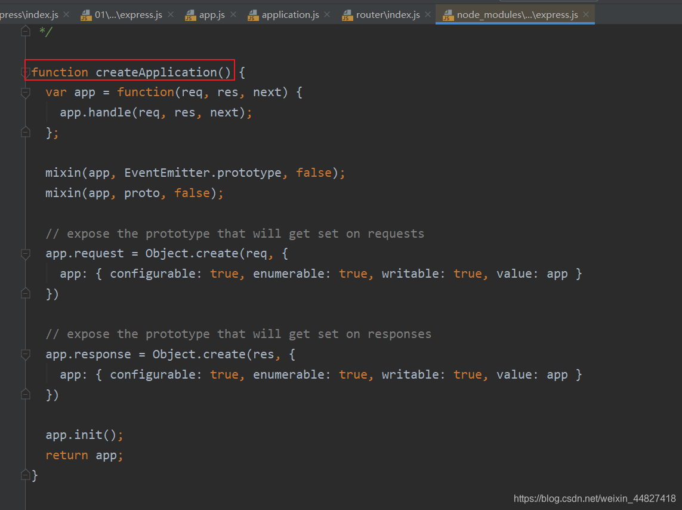Click the JS file icon on node_modules express.js tab
This screenshot has width=682, height=510.
click(448, 16)
